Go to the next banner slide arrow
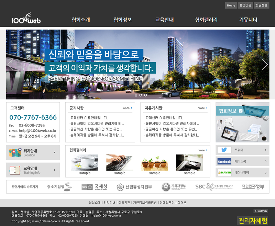The width and height of the screenshot is (275, 226). point(264,65)
